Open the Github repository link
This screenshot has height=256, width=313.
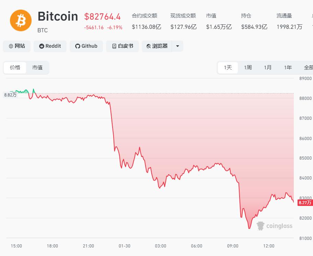pyautogui.click(x=86, y=46)
